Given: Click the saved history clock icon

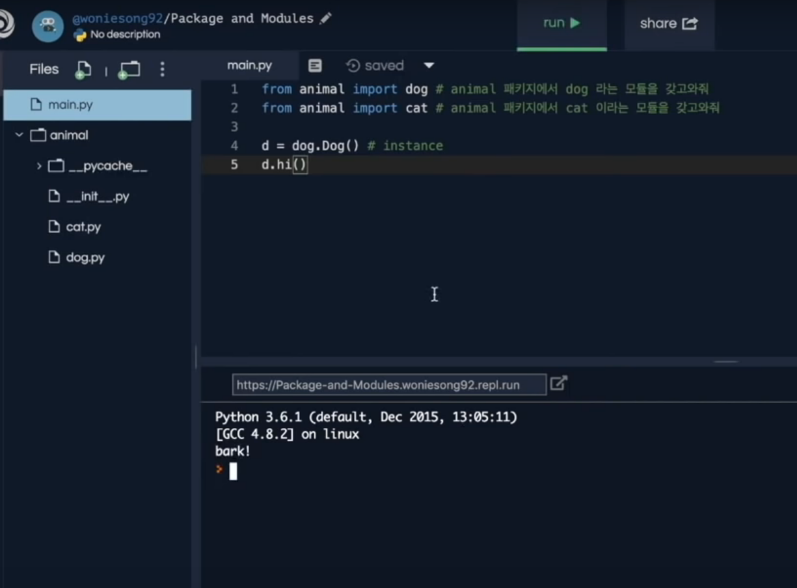Looking at the screenshot, I should (x=353, y=65).
